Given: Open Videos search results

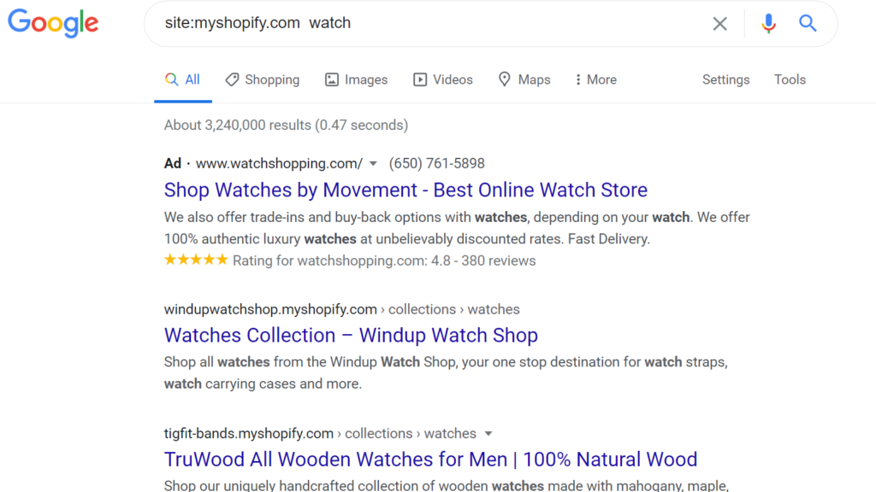Looking at the screenshot, I should (442, 79).
